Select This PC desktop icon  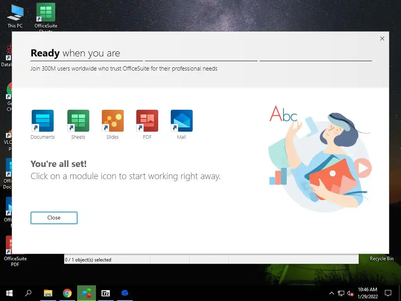point(15,16)
